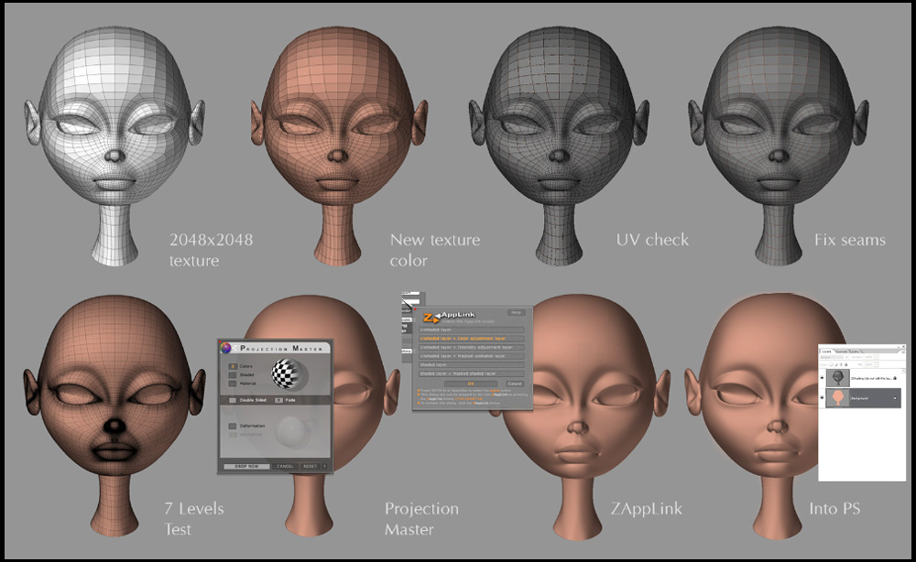916x562 pixels.
Task: Toggle the Fade checkbox
Action: [278, 400]
